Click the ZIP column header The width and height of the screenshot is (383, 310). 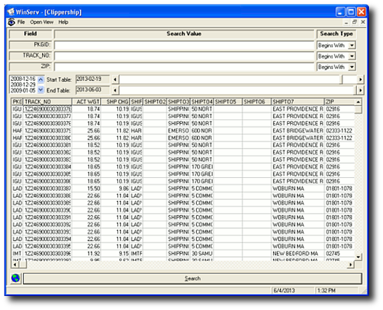click(x=340, y=102)
